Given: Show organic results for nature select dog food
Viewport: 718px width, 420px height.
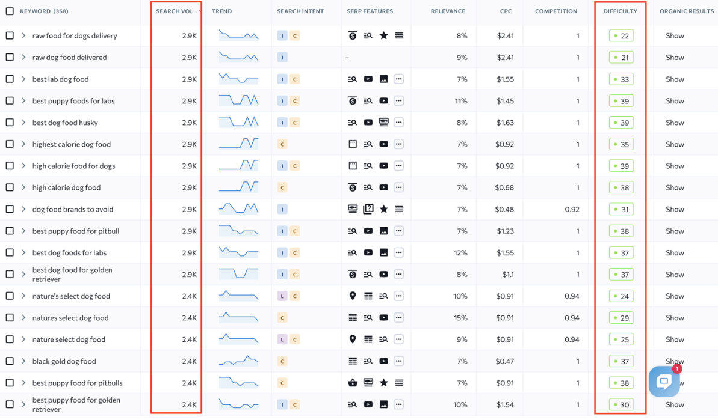Looking at the screenshot, I should point(675,339).
